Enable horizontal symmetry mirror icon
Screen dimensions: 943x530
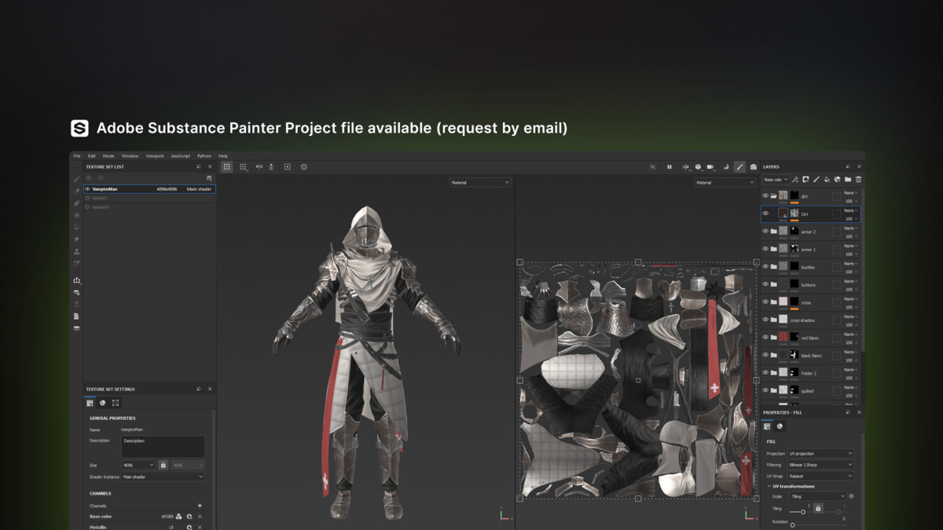coord(259,166)
